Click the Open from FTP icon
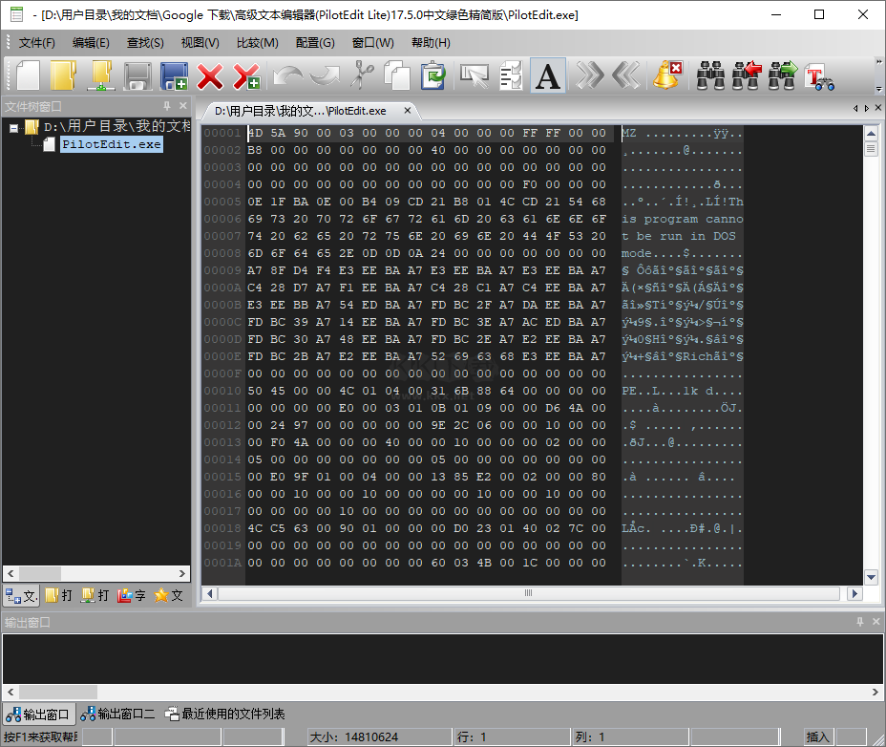The height and width of the screenshot is (747, 886). (100, 75)
